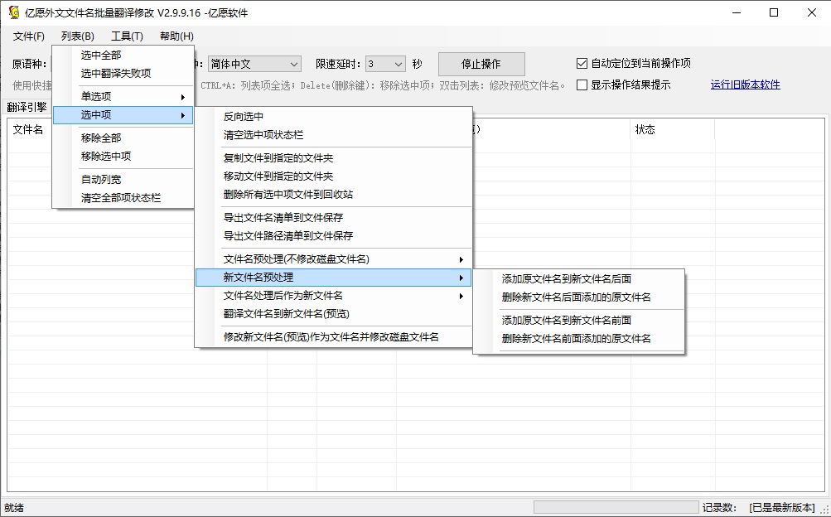This screenshot has height=517, width=831.
Task: Click the 就绪 status text
Action: pyautogui.click(x=14, y=508)
